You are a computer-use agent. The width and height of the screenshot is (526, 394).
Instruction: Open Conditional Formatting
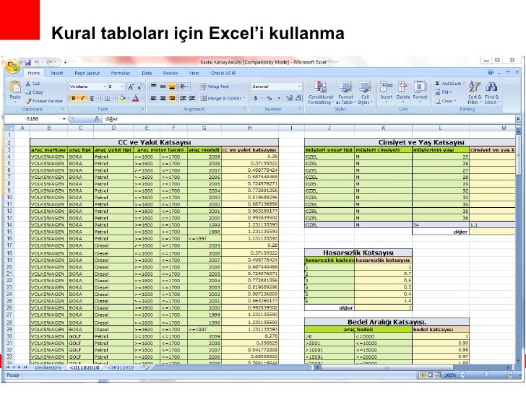pyautogui.click(x=320, y=93)
